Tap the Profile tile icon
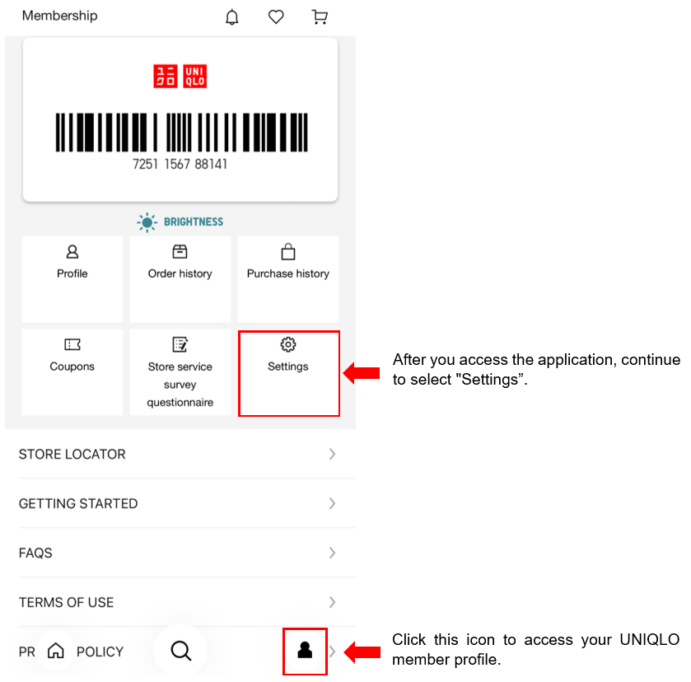This screenshot has width=691, height=682. pyautogui.click(x=72, y=252)
